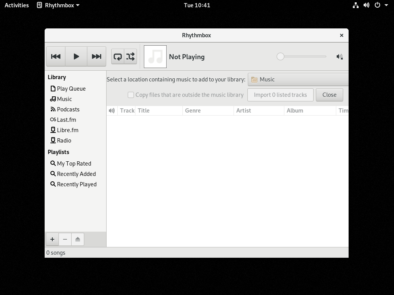
Task: Click the playing indicator column header
Action: [x=112, y=111]
